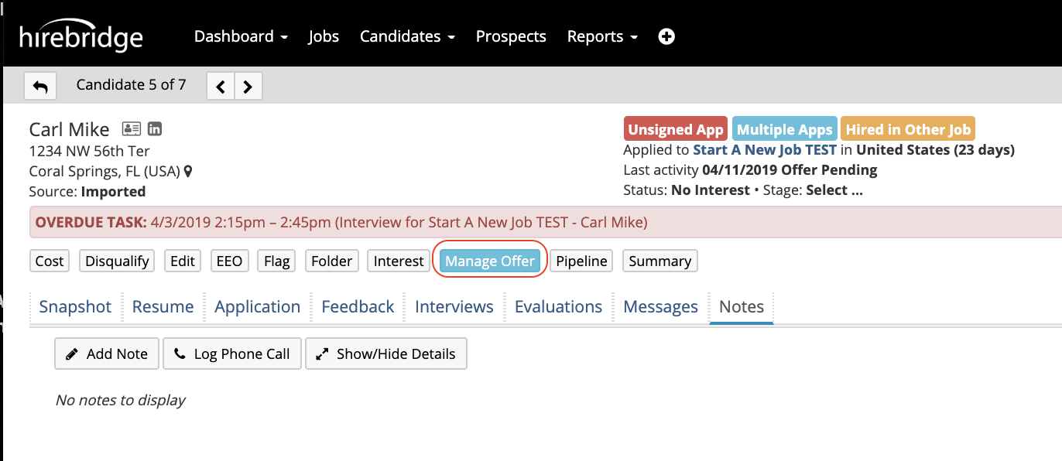Open the Stage 'Select ...' picker
Screen dimensions: 1062x461
point(836,190)
